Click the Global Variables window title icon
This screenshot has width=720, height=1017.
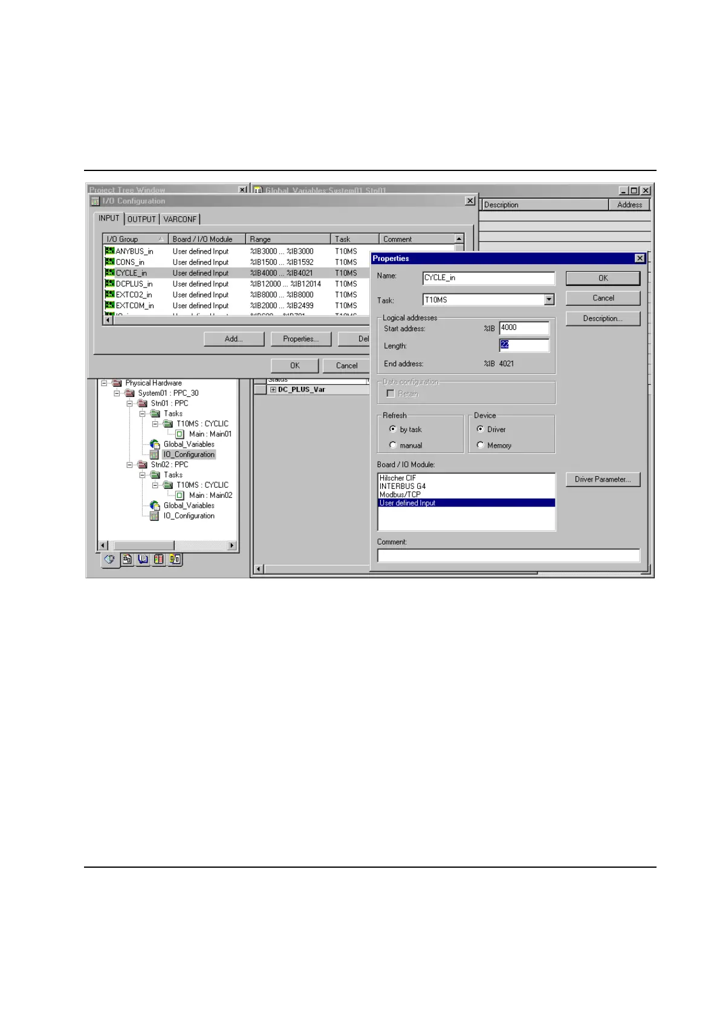coord(258,190)
